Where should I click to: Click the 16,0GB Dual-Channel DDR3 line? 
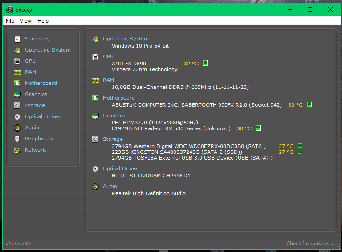pos(180,87)
